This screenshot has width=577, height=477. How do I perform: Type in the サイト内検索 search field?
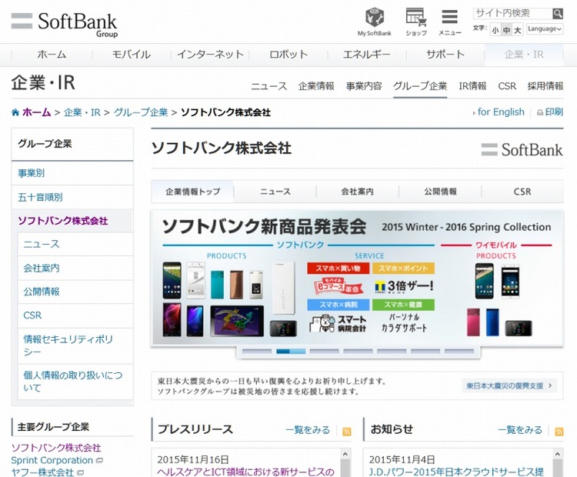[512, 14]
